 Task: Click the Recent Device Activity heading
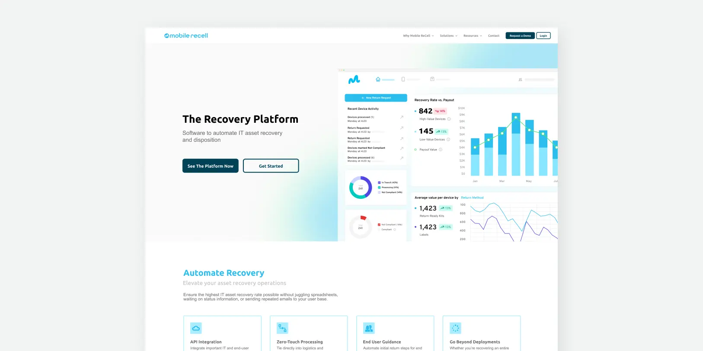363,109
